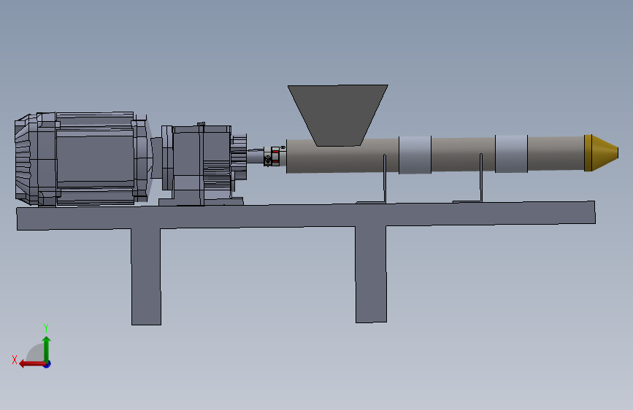This screenshot has width=633, height=410.
Task: Select the gearbox output shaft before the coupling
Action: tap(255, 156)
